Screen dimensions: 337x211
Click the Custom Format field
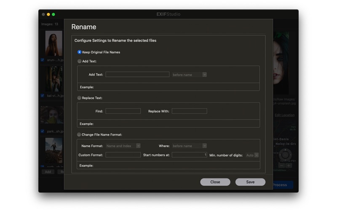pyautogui.click(x=123, y=155)
